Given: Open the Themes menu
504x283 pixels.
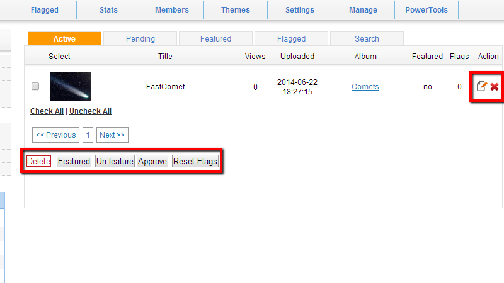Looking at the screenshot, I should tap(236, 10).
